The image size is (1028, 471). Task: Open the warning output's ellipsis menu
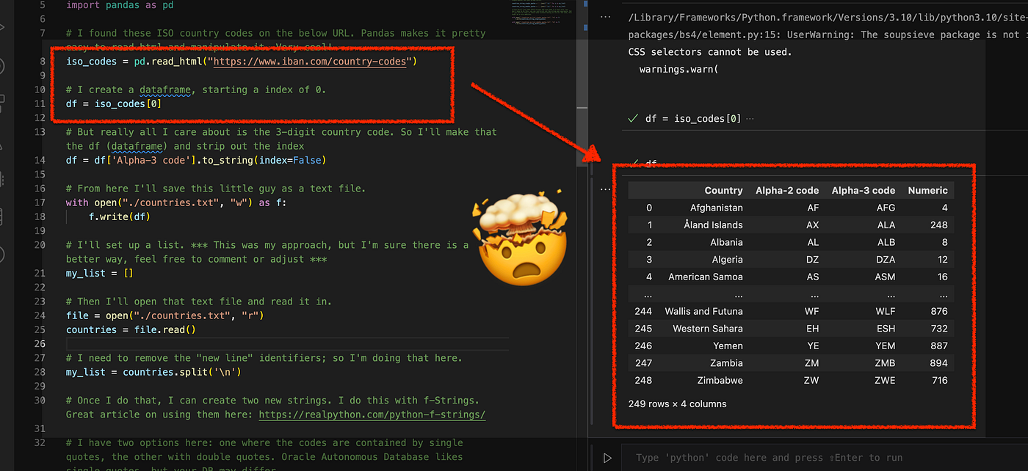pyautogui.click(x=605, y=16)
